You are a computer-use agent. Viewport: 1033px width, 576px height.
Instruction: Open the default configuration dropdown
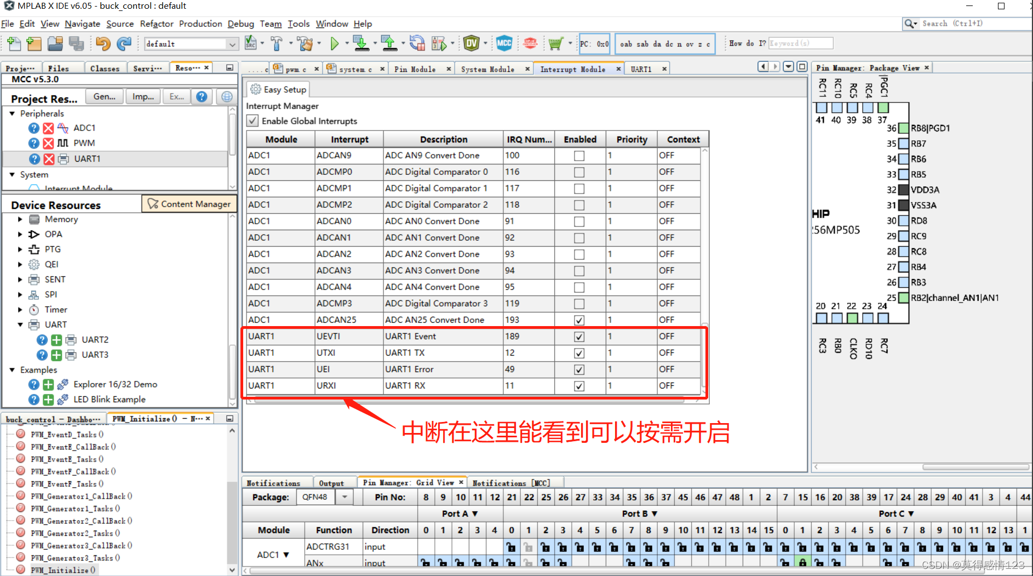tap(232, 43)
